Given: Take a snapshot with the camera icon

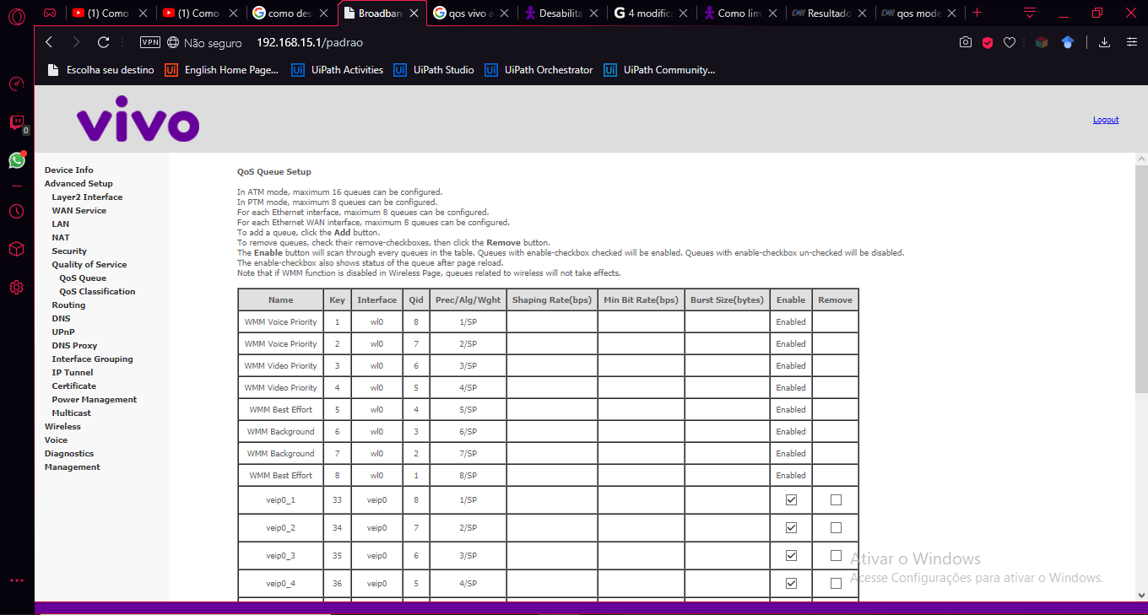Looking at the screenshot, I should 966,42.
